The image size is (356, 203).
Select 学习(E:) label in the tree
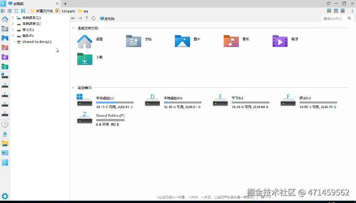pos(28,30)
